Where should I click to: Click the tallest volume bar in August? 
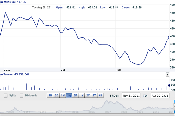tap(123, 84)
